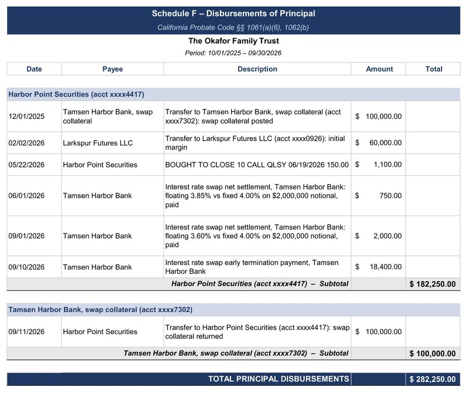Select the $60,000.00 amount
The width and height of the screenshot is (467, 398).
click(x=379, y=143)
